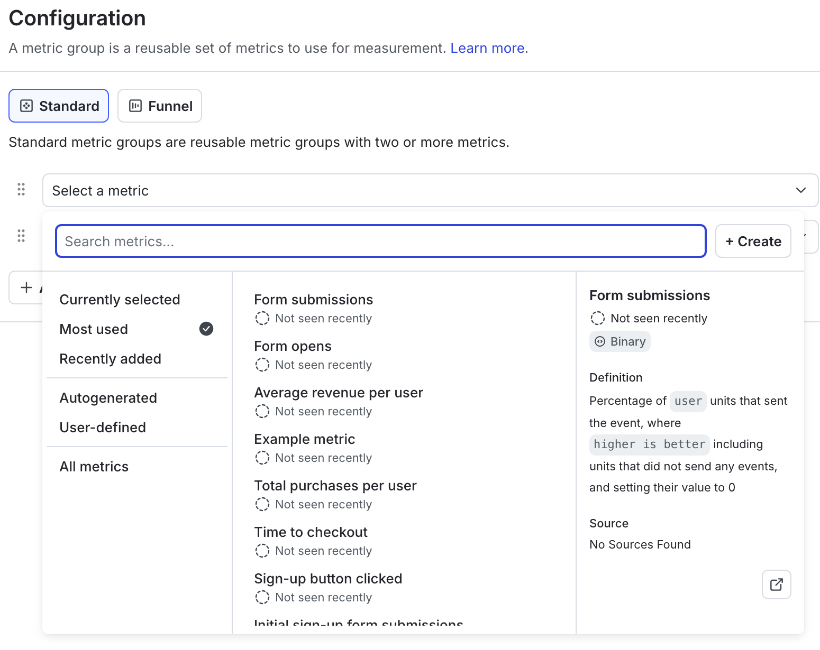Click the status circle beside Sign-up button clicked
The height and width of the screenshot is (650, 820).
(x=262, y=597)
